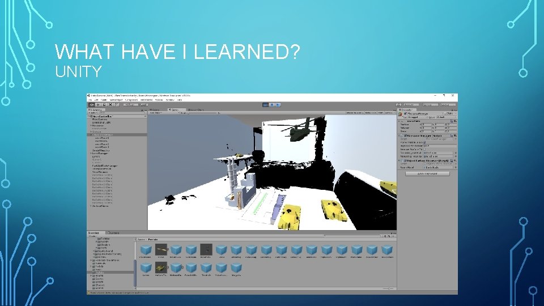Screen dimensions: 544x306
Task: Open the Layers dropdown in toolbar
Action: (431, 105)
